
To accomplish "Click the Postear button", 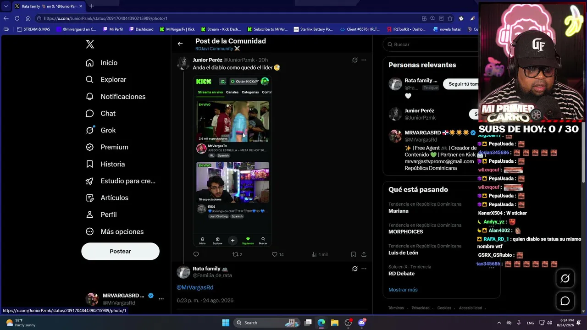I will click(121, 251).
